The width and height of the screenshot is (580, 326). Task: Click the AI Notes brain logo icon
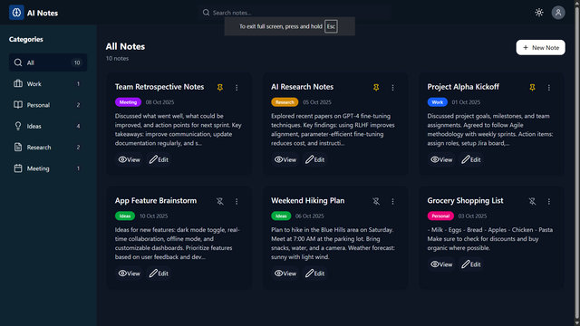point(16,13)
